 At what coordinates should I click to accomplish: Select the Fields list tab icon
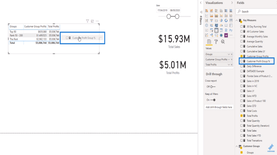pyautogui.click(x=209, y=42)
